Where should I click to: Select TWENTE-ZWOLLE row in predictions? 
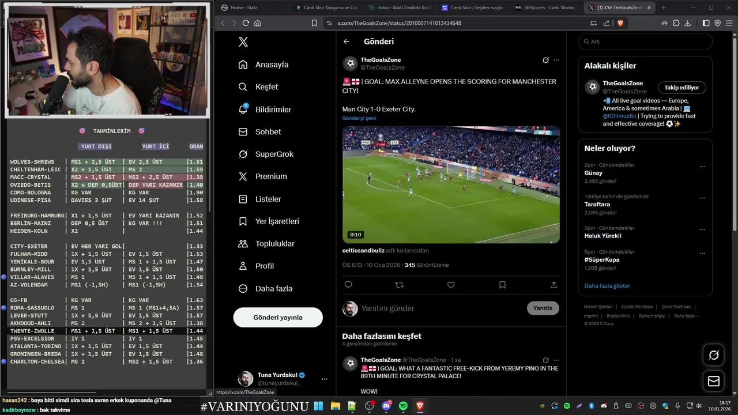tap(107, 331)
